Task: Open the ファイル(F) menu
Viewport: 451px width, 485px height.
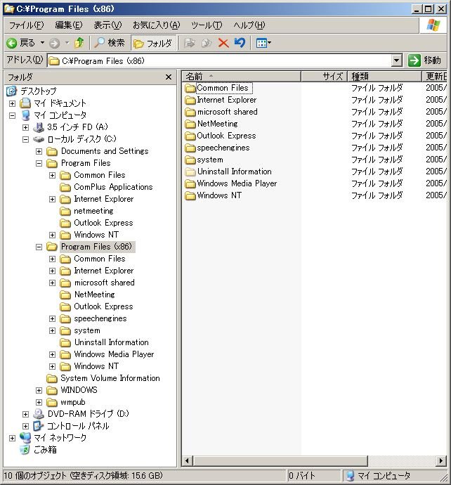Action: (x=26, y=25)
